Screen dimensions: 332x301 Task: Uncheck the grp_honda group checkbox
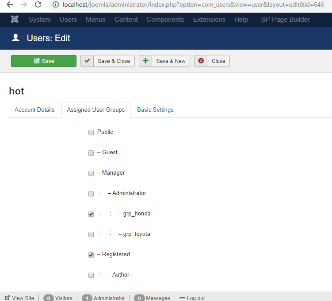tap(91, 214)
